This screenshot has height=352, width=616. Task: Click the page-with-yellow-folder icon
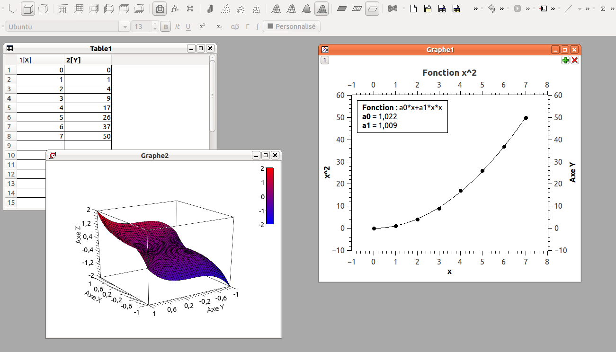tap(428, 9)
